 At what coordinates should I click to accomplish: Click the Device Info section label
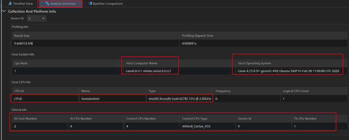point(19,110)
